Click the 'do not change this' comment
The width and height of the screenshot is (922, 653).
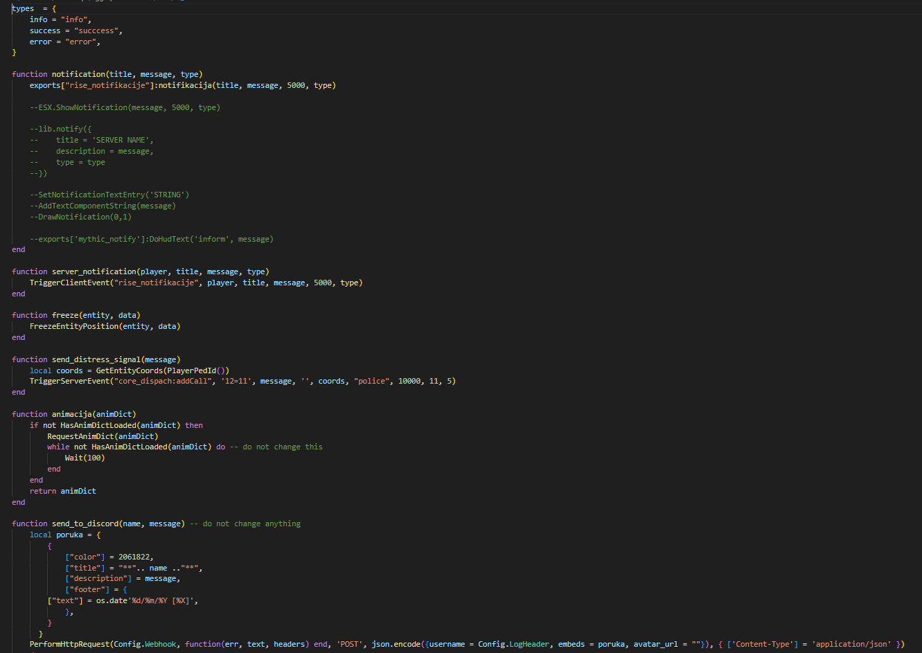[x=276, y=447]
